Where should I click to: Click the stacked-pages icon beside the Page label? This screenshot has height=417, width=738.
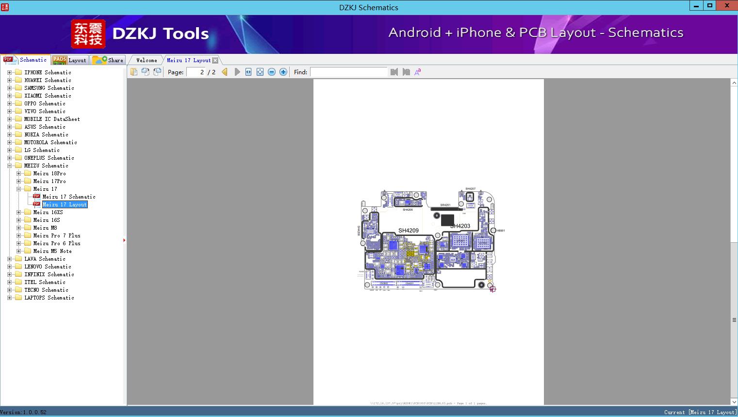pos(134,72)
